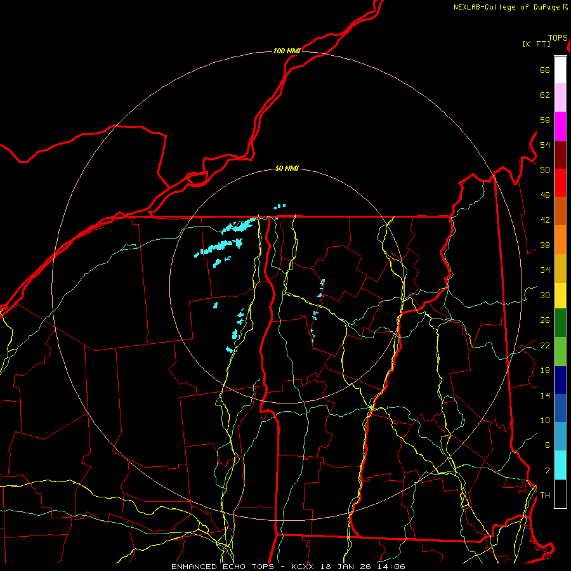Click the 50 value on the legend scale
This screenshot has height=571, width=571.
click(x=545, y=170)
